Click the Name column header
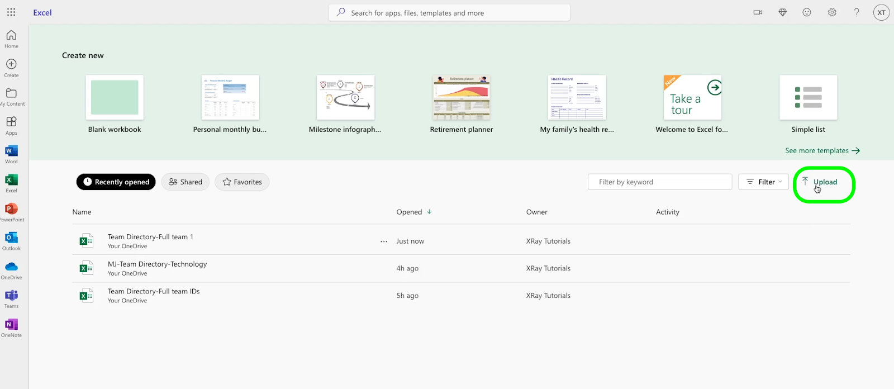The width and height of the screenshot is (894, 389). [82, 212]
